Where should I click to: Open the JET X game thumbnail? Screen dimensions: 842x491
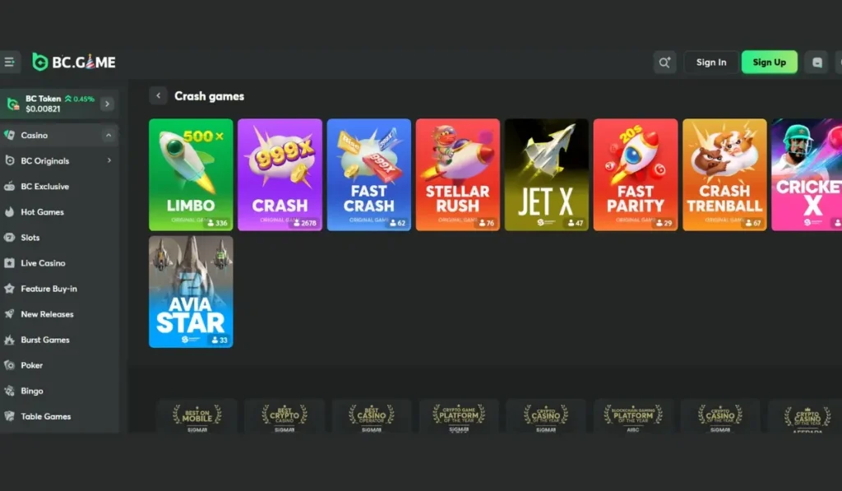(x=547, y=174)
